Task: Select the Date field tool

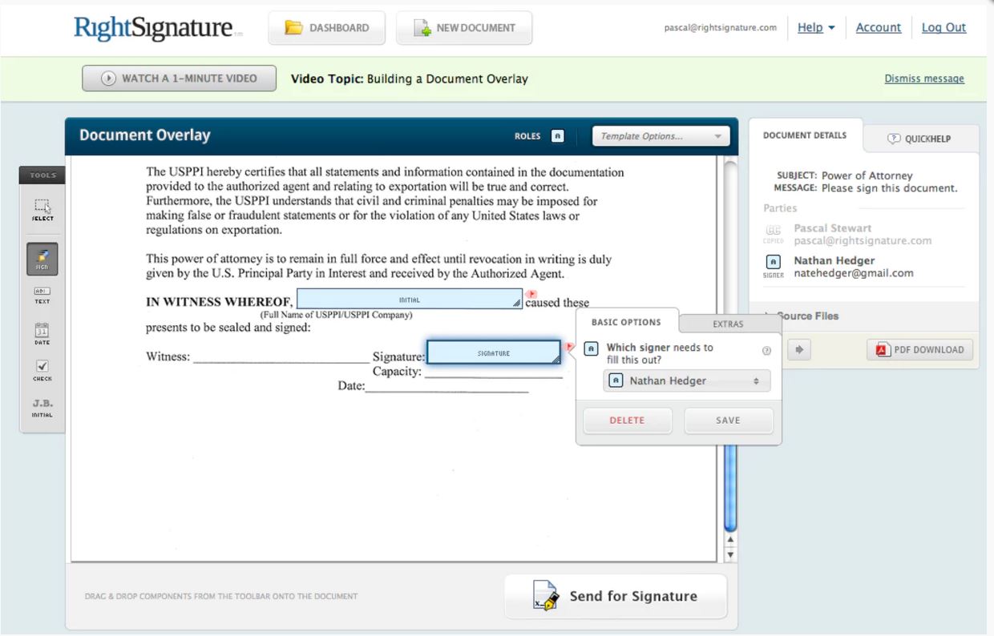Action: (42, 334)
